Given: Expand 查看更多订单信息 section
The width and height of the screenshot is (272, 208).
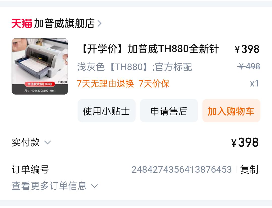Looking at the screenshot, I should pyautogui.click(x=55, y=186).
